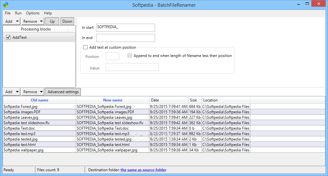
Task: Select the Softpedia tested.jpg old name cell
Action: coord(39,139)
